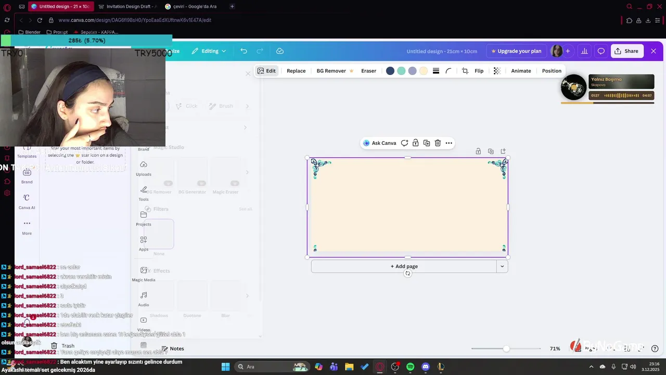The width and height of the screenshot is (666, 375).
Task: Open Brand in left sidebar
Action: click(x=27, y=176)
